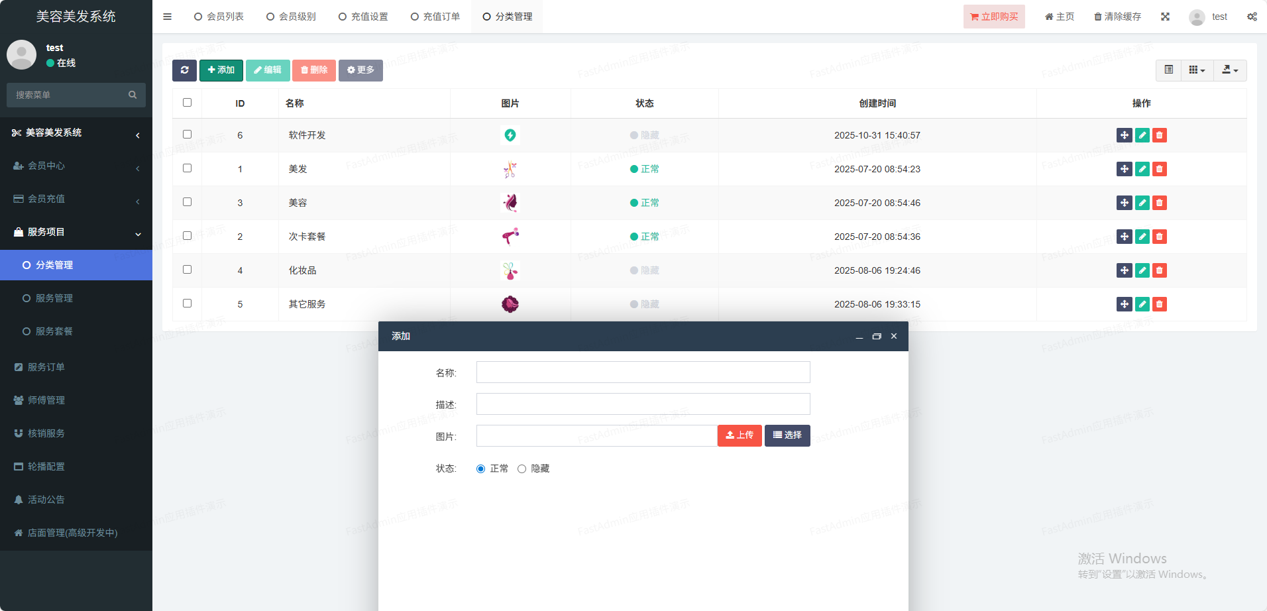Image resolution: width=1267 pixels, height=611 pixels.
Task: Toggle table card view icon
Action: [x=1168, y=70]
